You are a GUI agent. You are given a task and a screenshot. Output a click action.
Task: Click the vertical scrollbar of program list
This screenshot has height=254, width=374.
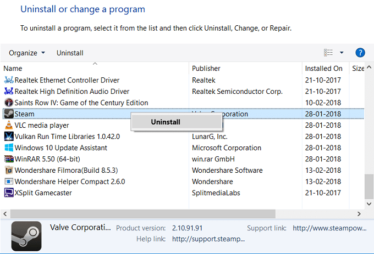tap(369, 187)
